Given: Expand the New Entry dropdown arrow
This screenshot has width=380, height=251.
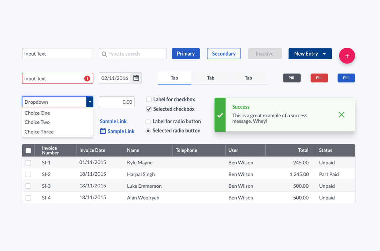Looking at the screenshot, I should coord(324,54).
